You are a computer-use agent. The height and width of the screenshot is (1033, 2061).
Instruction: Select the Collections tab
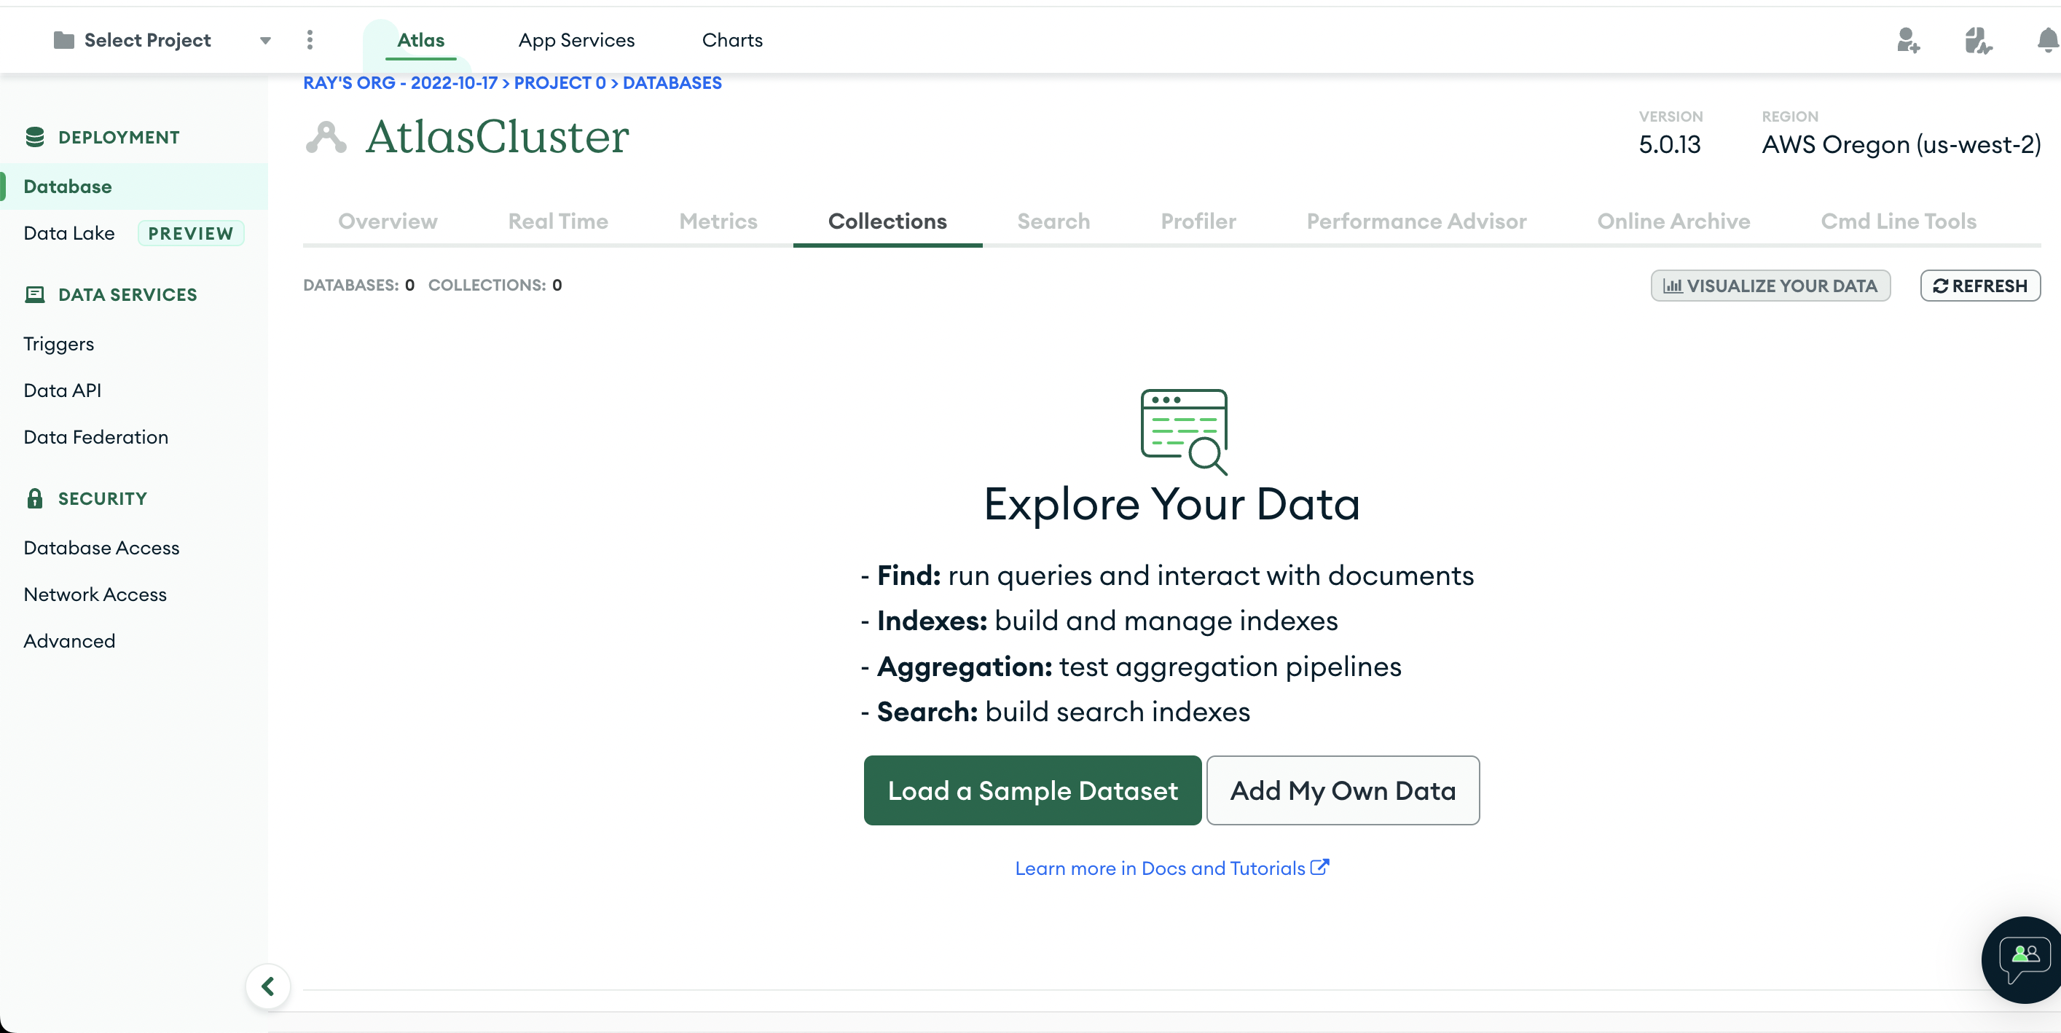(x=887, y=221)
